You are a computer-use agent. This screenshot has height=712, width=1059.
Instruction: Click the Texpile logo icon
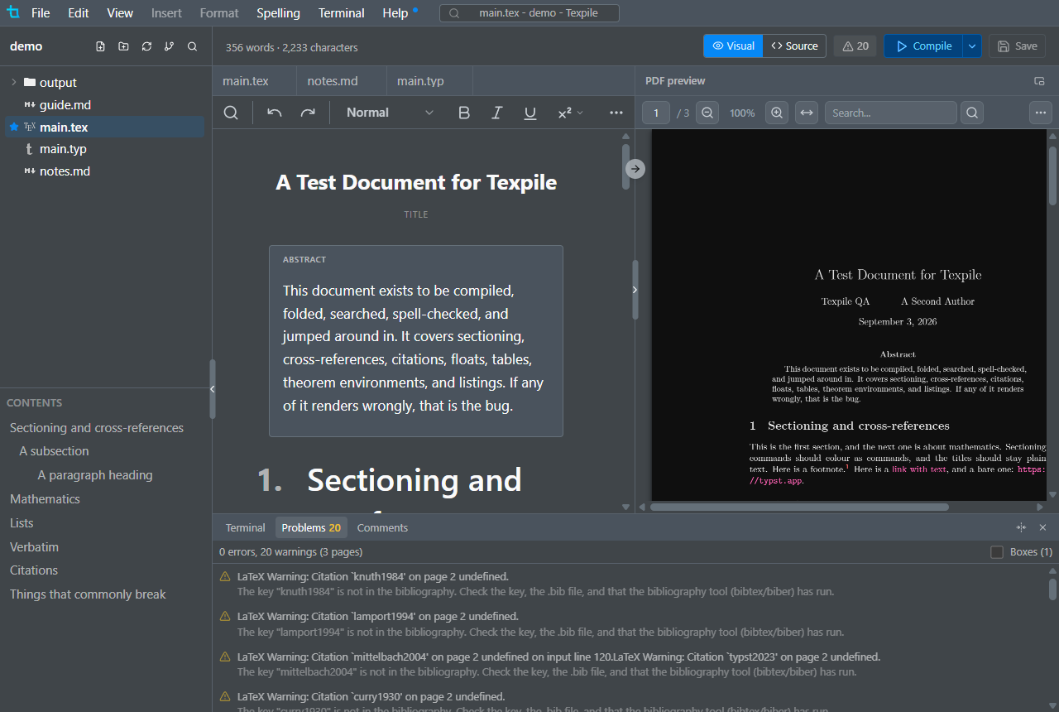tap(12, 12)
